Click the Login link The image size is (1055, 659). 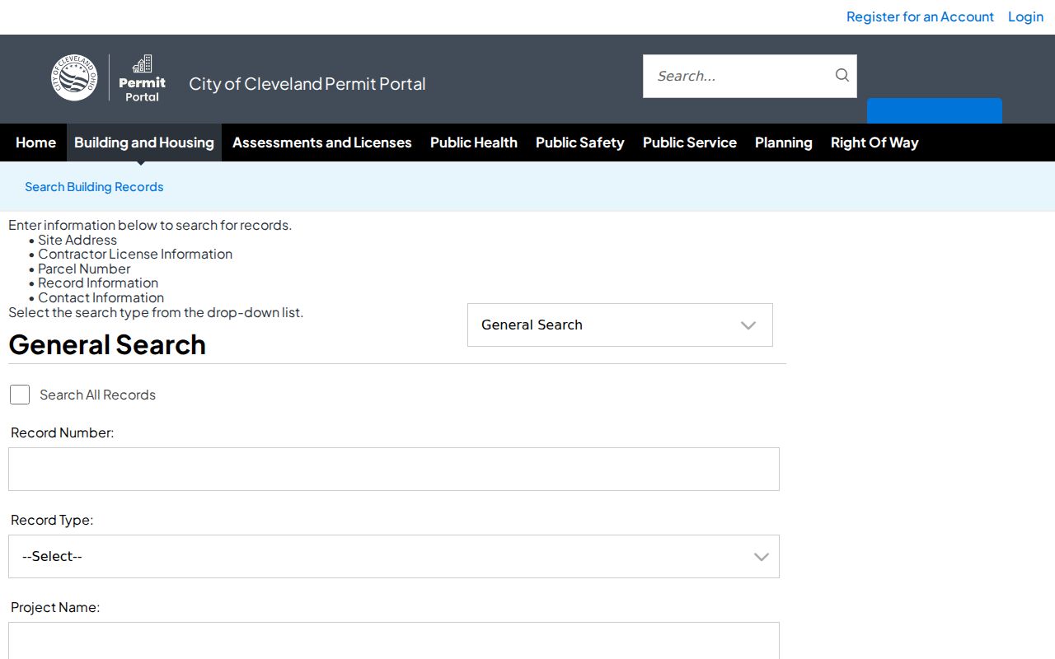click(x=1026, y=16)
